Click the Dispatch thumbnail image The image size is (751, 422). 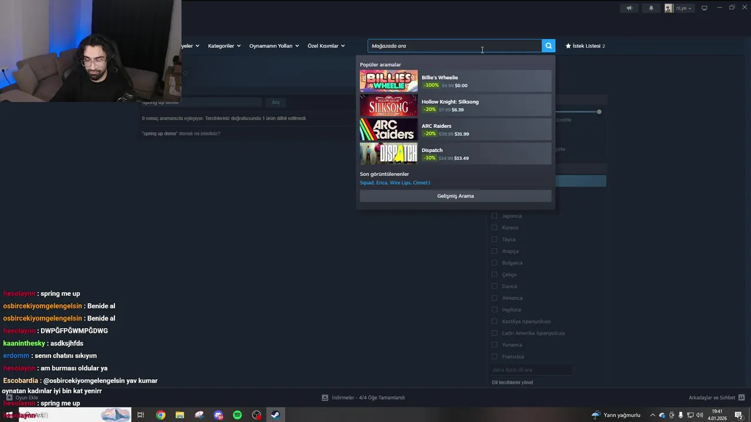[x=388, y=154]
